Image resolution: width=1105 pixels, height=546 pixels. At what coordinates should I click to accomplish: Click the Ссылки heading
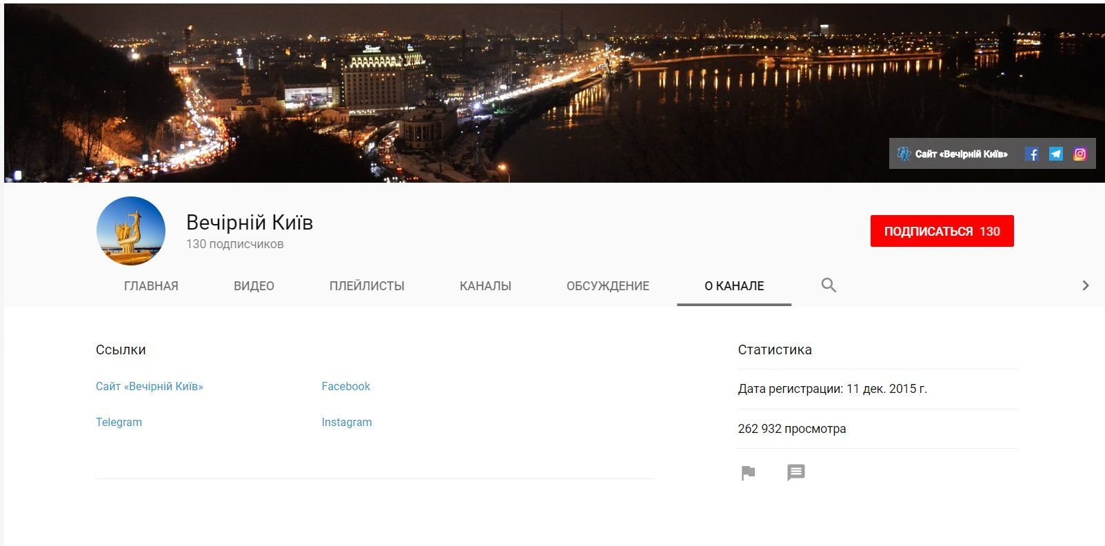[x=121, y=350]
